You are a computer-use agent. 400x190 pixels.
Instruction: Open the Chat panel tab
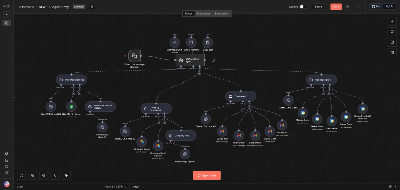tap(20, 187)
